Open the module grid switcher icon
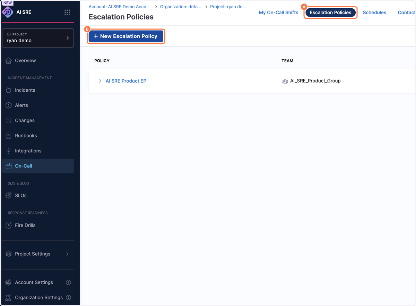The width and height of the screenshot is (416, 306). 67,12
